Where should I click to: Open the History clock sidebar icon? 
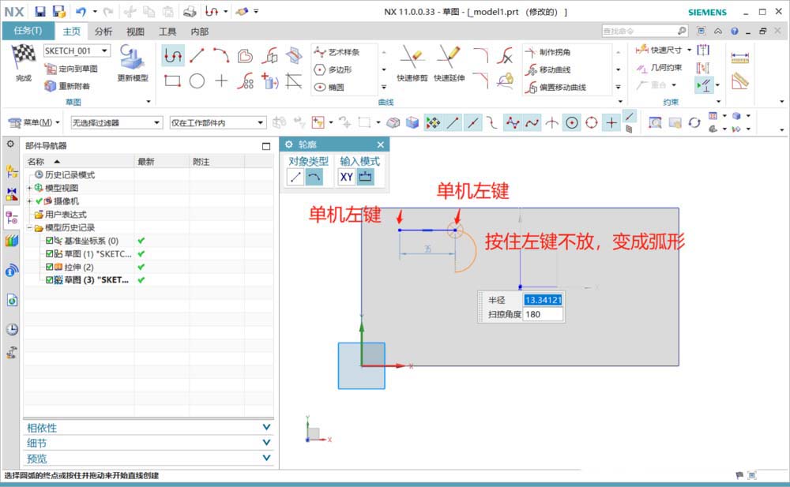(12, 329)
